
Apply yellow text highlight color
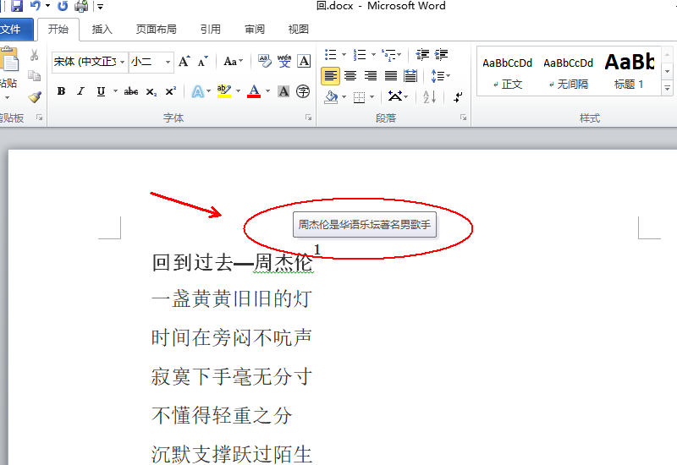point(224,91)
